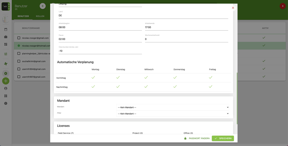Open the info icon in the sidebar
Viewport: 288px width, 146px height.
(x=6, y=104)
